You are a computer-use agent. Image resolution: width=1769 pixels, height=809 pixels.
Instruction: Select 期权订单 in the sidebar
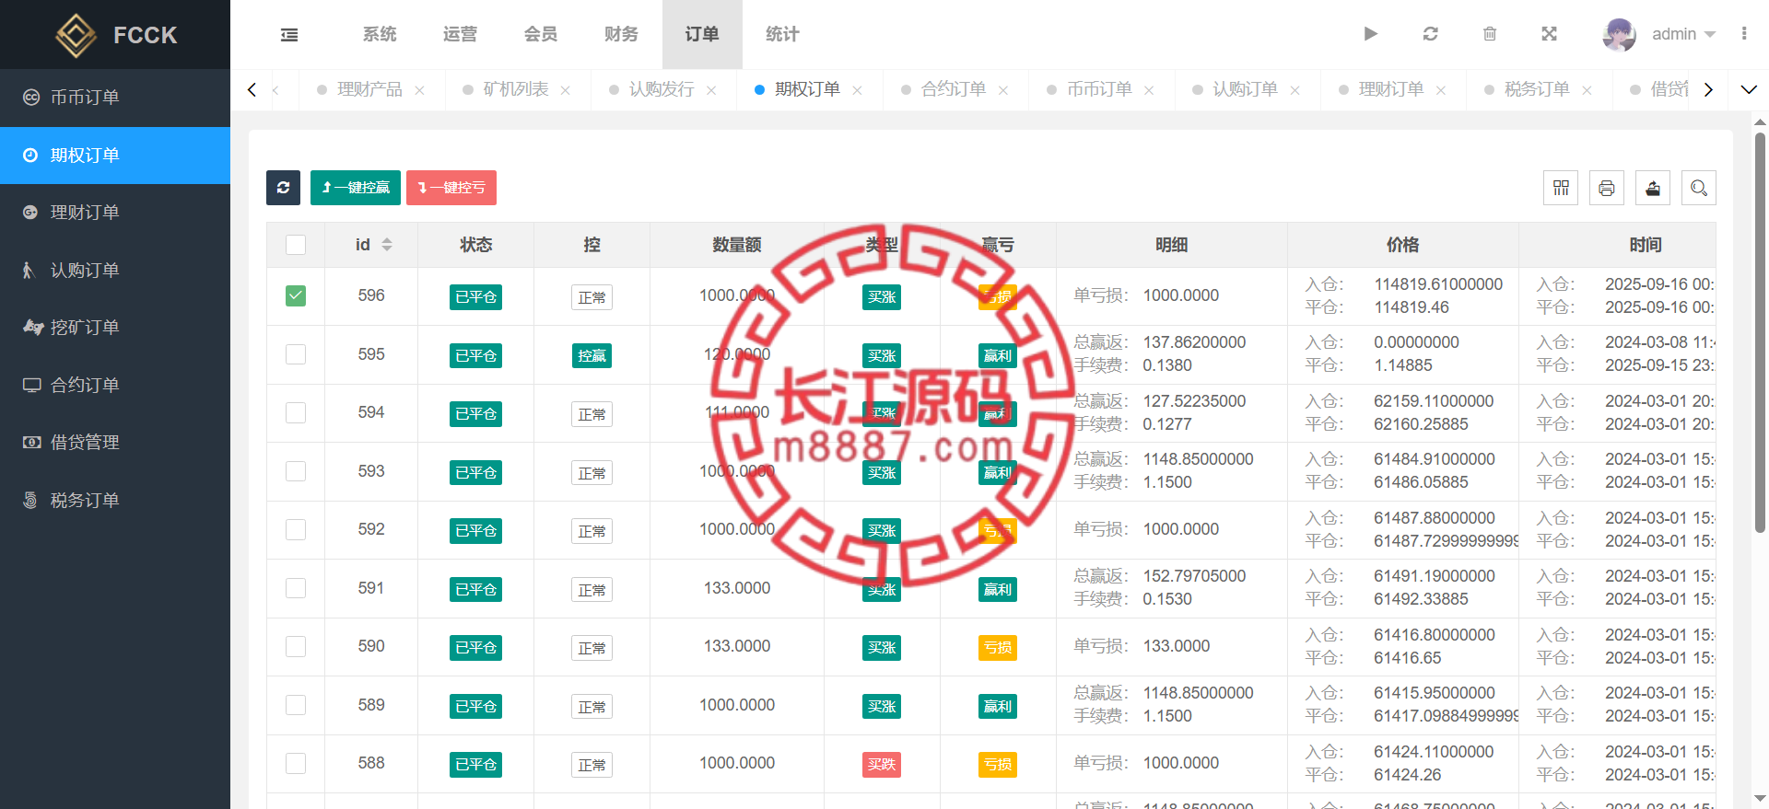[115, 156]
